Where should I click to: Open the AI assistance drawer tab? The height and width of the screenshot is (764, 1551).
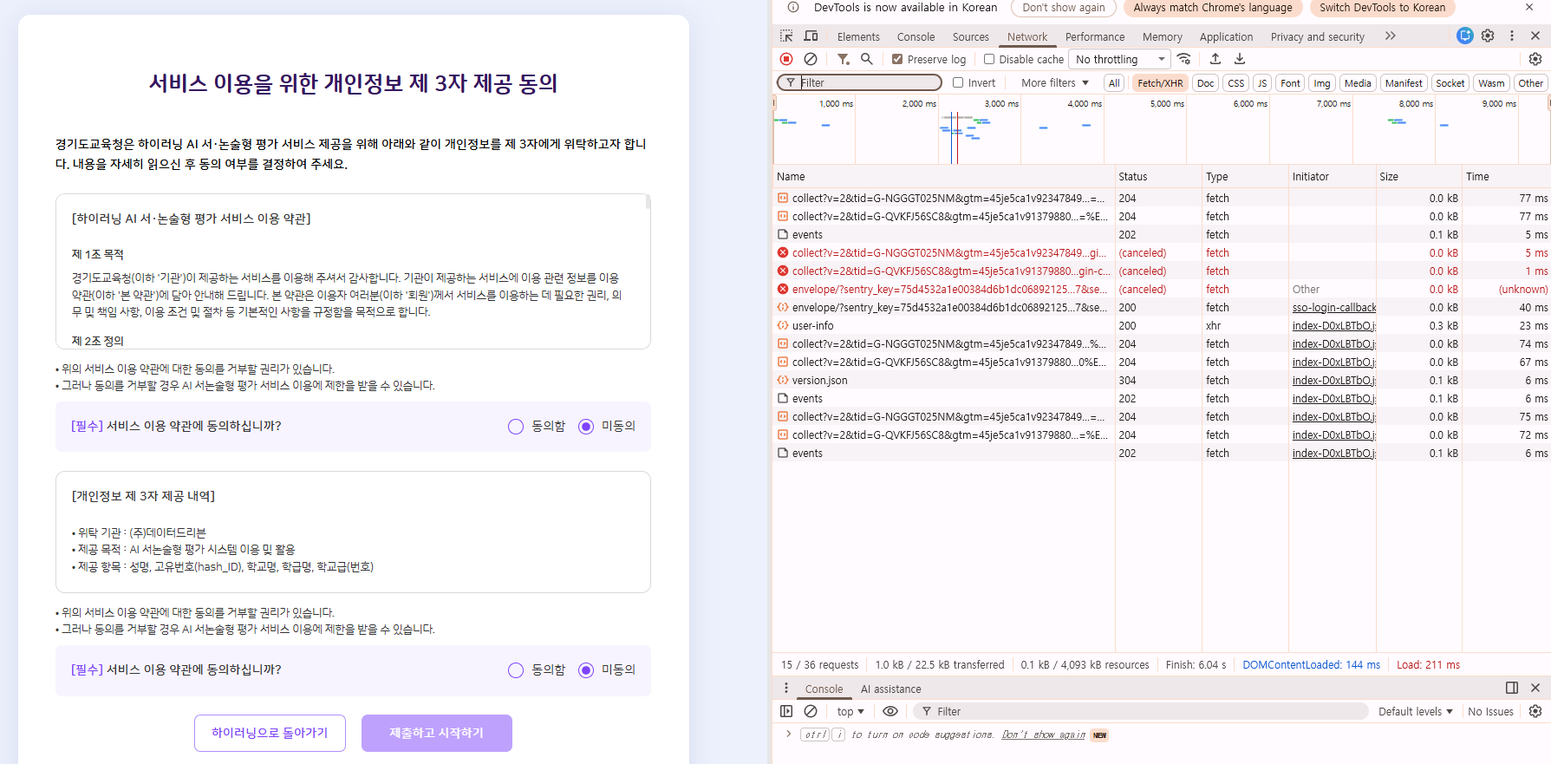[x=890, y=689]
